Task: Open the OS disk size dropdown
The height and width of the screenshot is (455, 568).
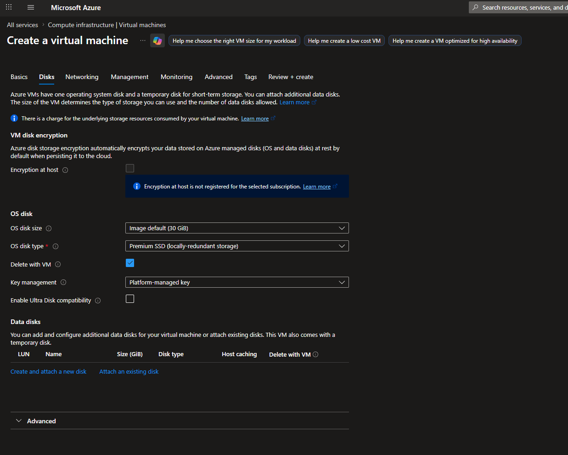Action: 237,228
